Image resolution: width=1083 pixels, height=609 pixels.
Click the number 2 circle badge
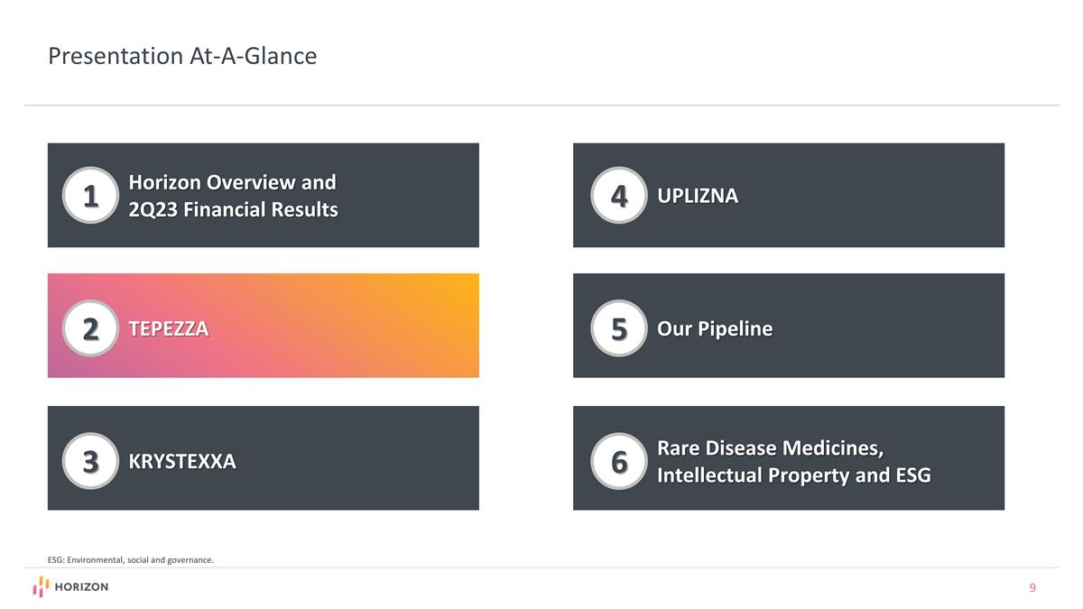pos(90,328)
